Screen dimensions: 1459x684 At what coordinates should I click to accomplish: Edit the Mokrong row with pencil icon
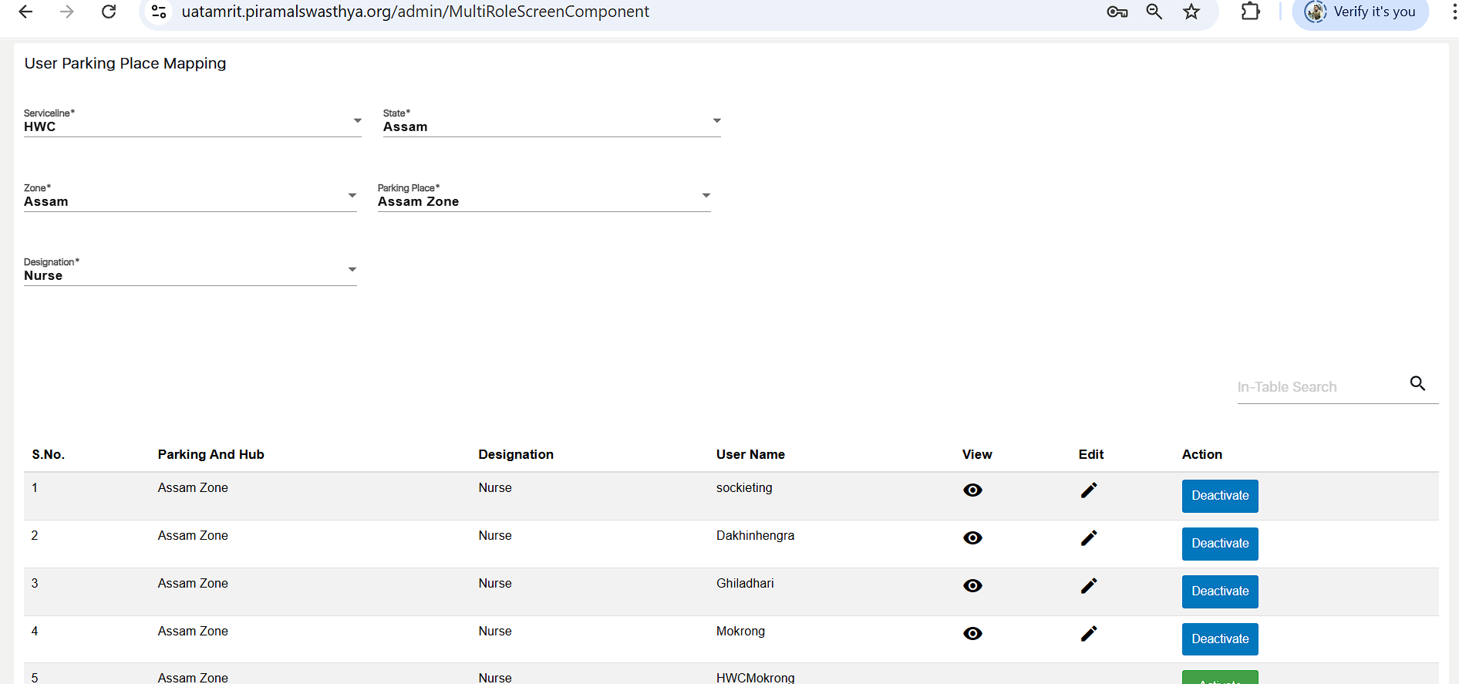1088,634
